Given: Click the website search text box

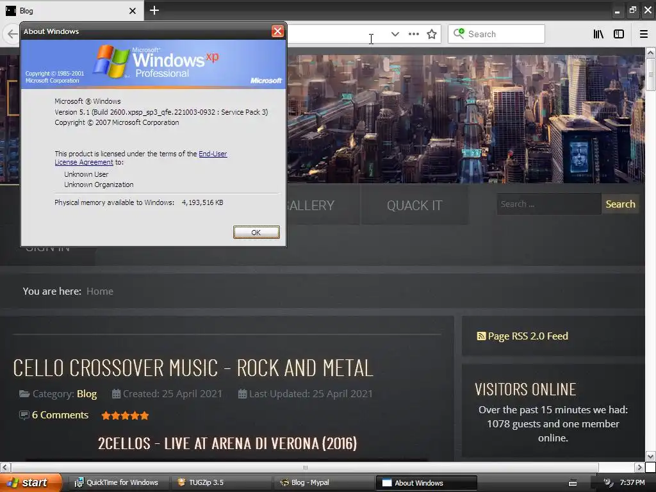Looking at the screenshot, I should pyautogui.click(x=549, y=204).
